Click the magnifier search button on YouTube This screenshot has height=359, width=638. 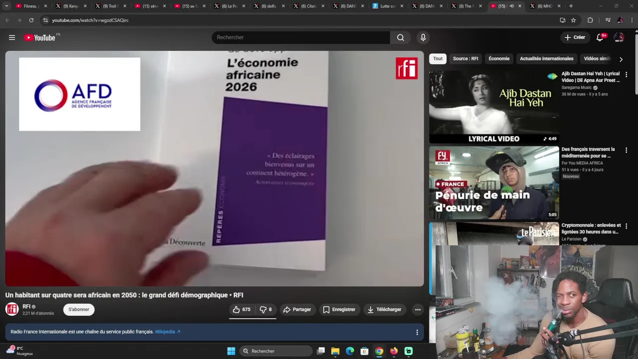point(401,37)
